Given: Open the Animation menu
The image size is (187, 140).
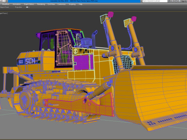Looking at the screenshot, I should 17,4.
